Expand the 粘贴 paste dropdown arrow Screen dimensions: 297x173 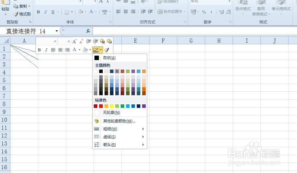pyautogui.click(x=5, y=15)
